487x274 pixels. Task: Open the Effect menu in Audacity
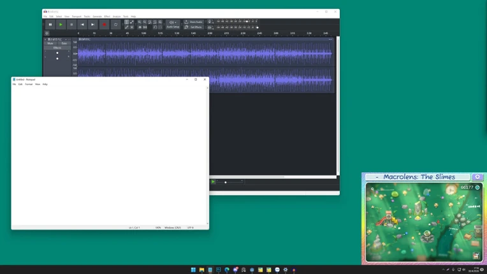[x=107, y=17]
